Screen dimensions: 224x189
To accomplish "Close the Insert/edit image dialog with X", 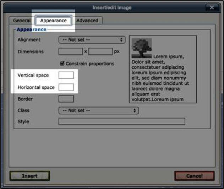I will [x=212, y=7].
